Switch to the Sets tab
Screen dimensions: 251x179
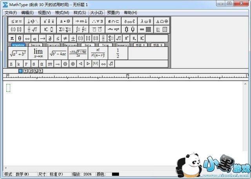pos(88,45)
